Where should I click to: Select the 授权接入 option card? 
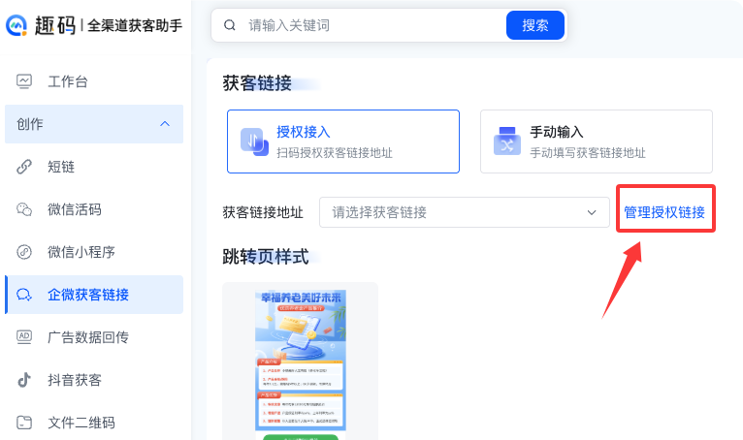343,141
